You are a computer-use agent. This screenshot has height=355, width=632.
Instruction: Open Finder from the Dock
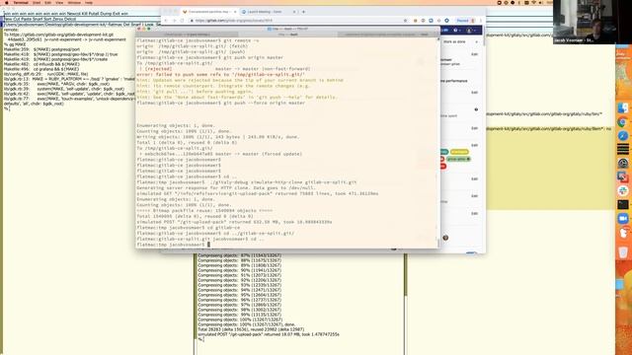[x=623, y=107]
